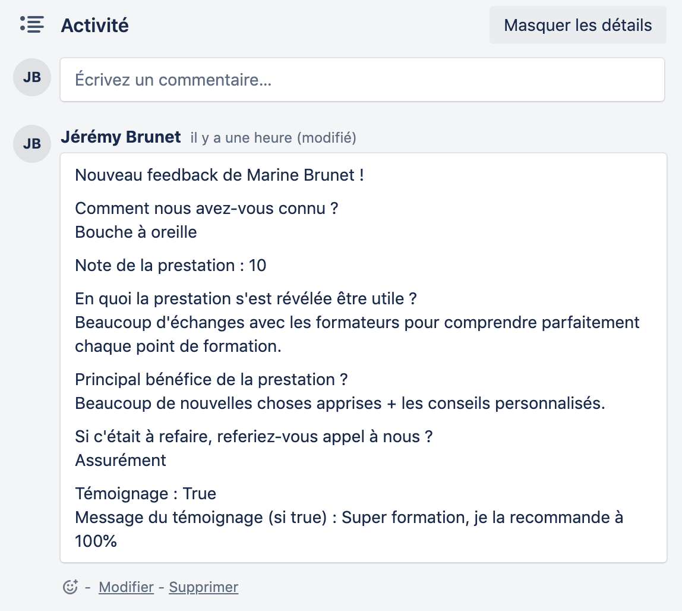This screenshot has height=611, width=682.
Task: Click the "Si c'était à refaire" question
Action: click(x=254, y=436)
